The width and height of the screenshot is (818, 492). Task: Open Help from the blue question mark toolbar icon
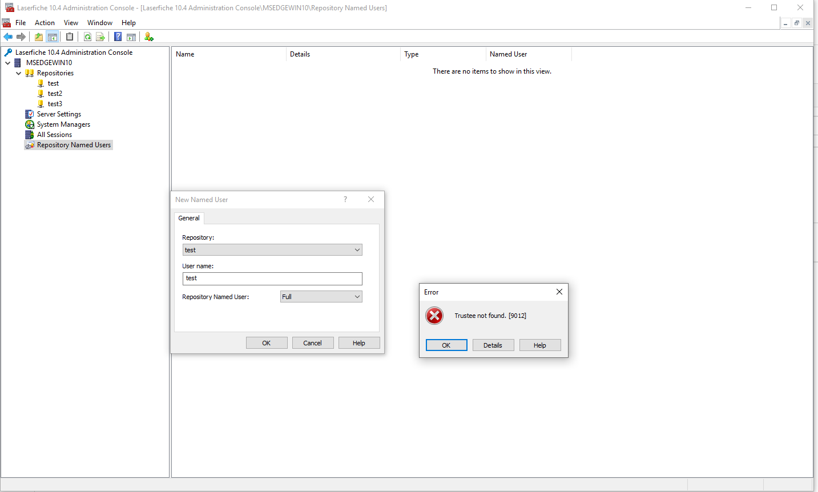click(118, 37)
